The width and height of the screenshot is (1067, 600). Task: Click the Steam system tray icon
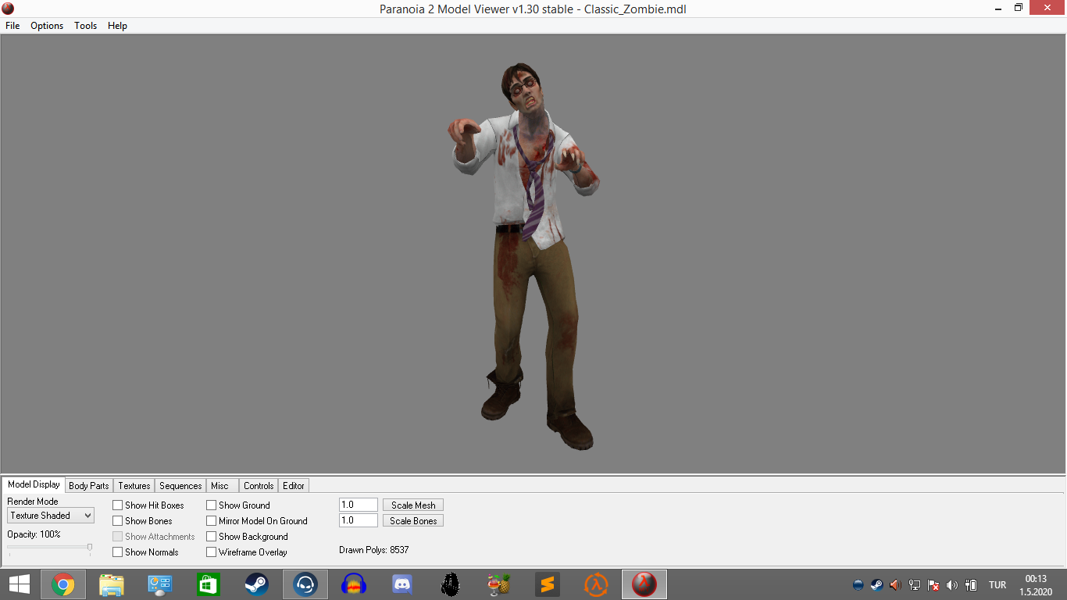(877, 584)
